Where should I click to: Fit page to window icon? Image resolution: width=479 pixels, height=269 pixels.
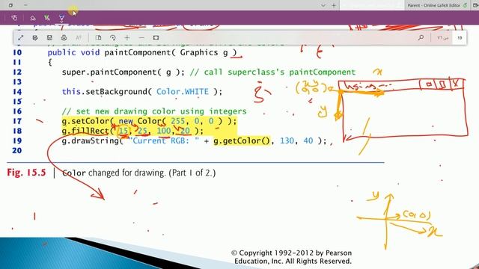click(x=156, y=38)
